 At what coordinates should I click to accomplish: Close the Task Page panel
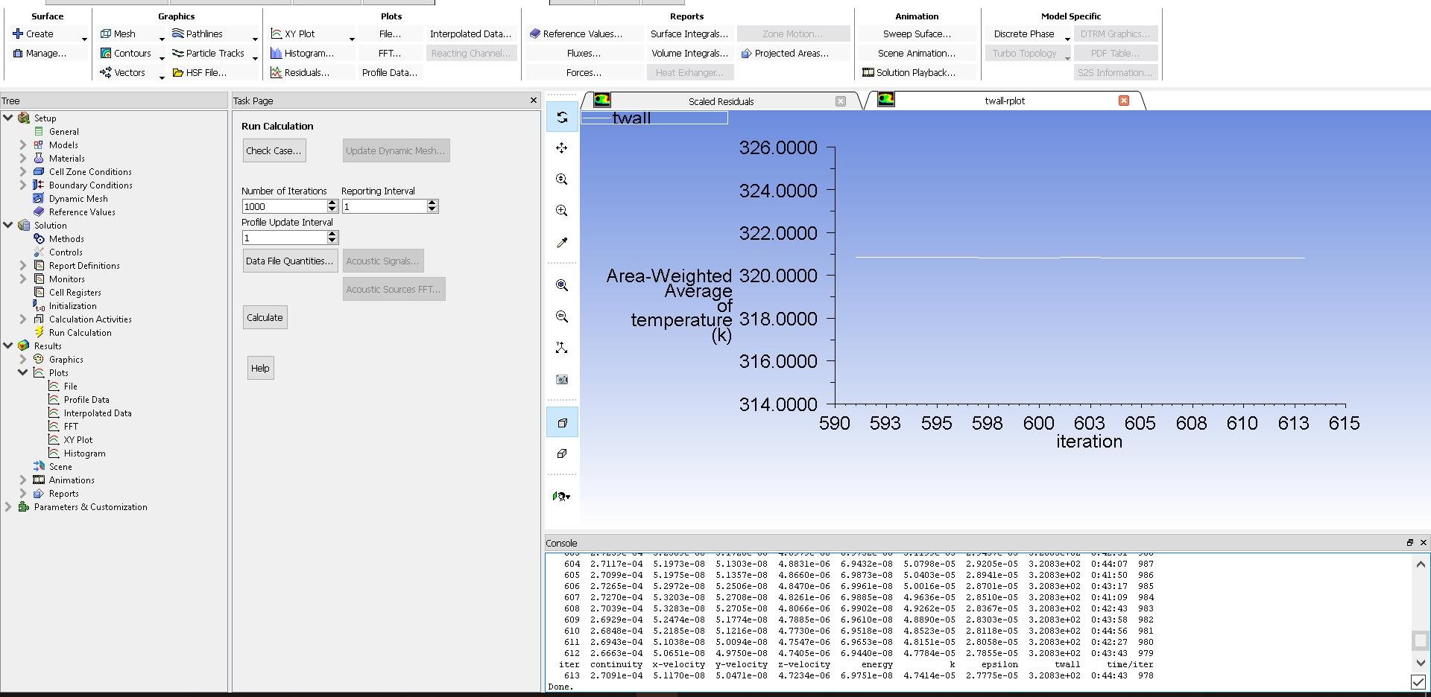click(x=533, y=100)
